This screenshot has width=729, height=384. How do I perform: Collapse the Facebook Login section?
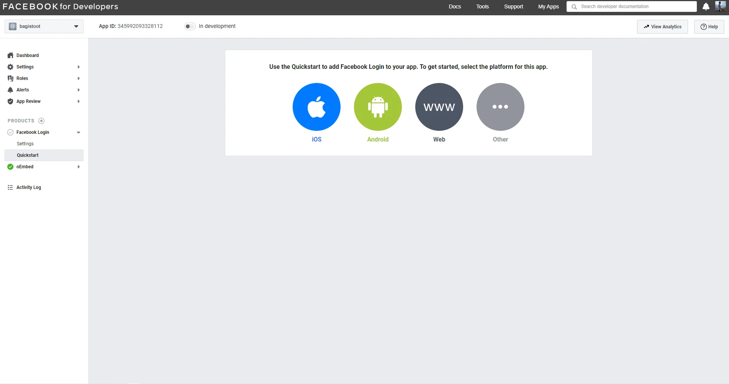(79, 132)
